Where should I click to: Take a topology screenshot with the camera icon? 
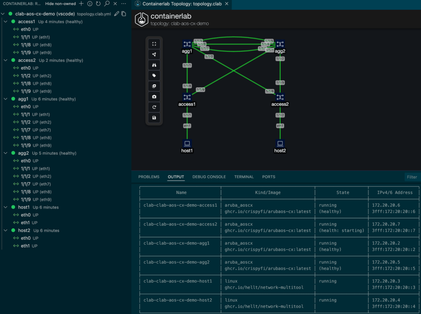(x=154, y=96)
